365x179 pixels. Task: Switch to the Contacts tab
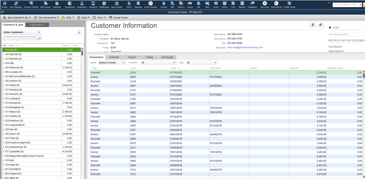pos(114,57)
